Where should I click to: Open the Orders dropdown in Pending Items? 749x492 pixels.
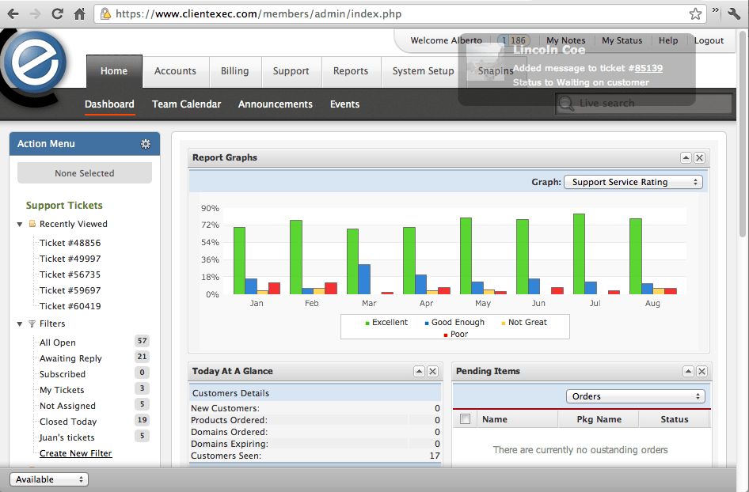click(635, 395)
